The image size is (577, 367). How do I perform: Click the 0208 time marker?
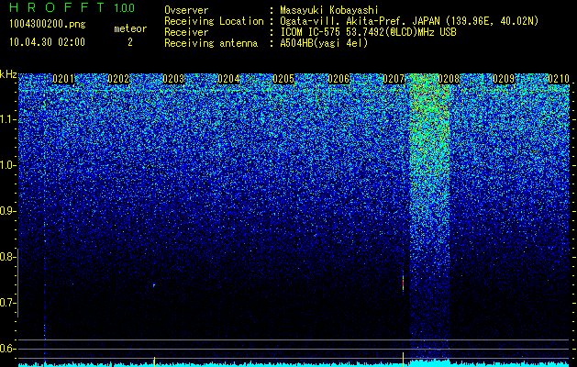pos(449,79)
